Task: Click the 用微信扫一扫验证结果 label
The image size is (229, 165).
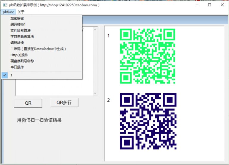Action: [39, 120]
